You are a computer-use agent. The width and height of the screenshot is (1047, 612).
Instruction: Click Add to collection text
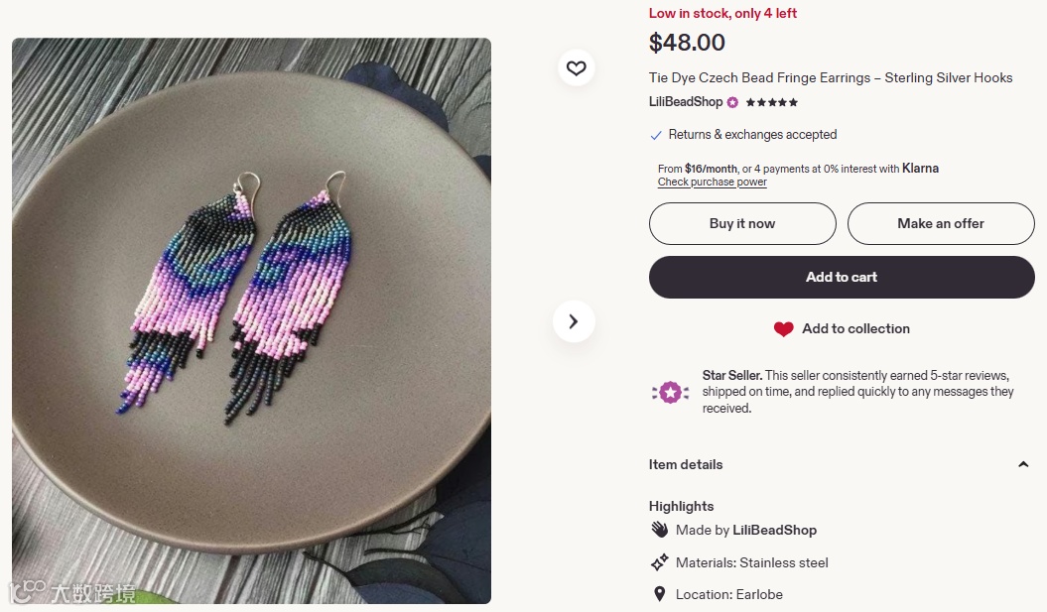tap(855, 329)
